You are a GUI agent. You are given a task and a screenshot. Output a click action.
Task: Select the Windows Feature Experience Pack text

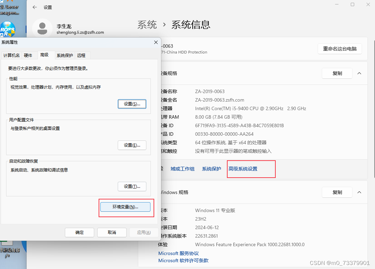pyautogui.click(x=250, y=244)
